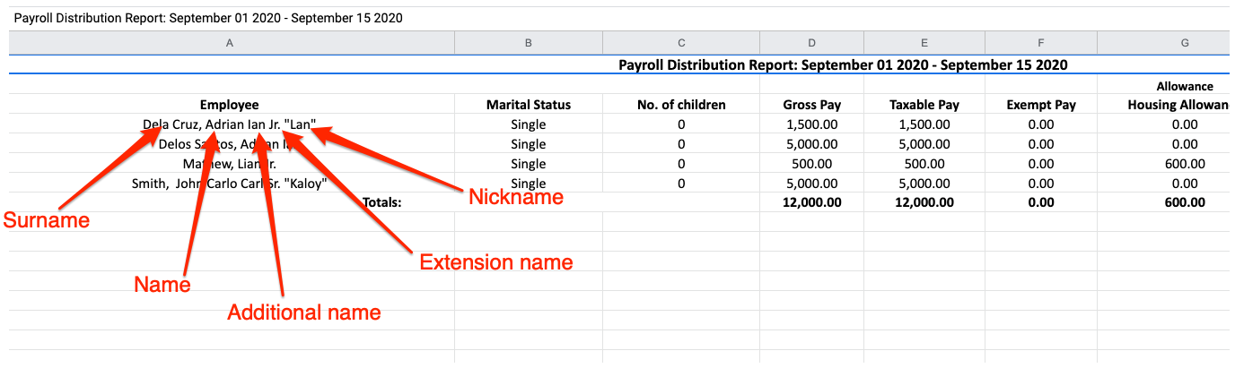Click the No. of children heading cell

681,105
